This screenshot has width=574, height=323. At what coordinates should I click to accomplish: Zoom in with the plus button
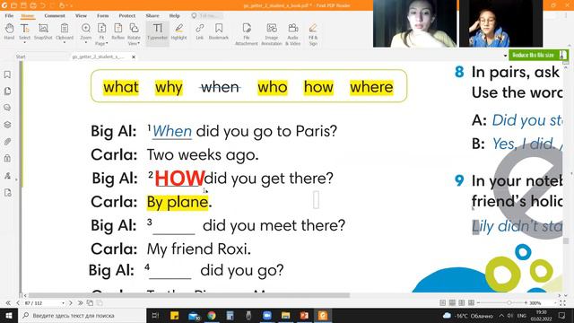(x=526, y=303)
